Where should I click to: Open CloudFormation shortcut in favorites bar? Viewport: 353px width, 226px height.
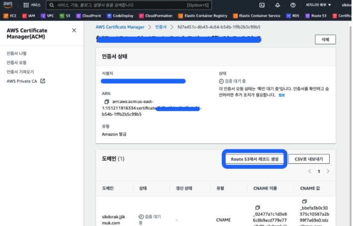(x=156, y=16)
